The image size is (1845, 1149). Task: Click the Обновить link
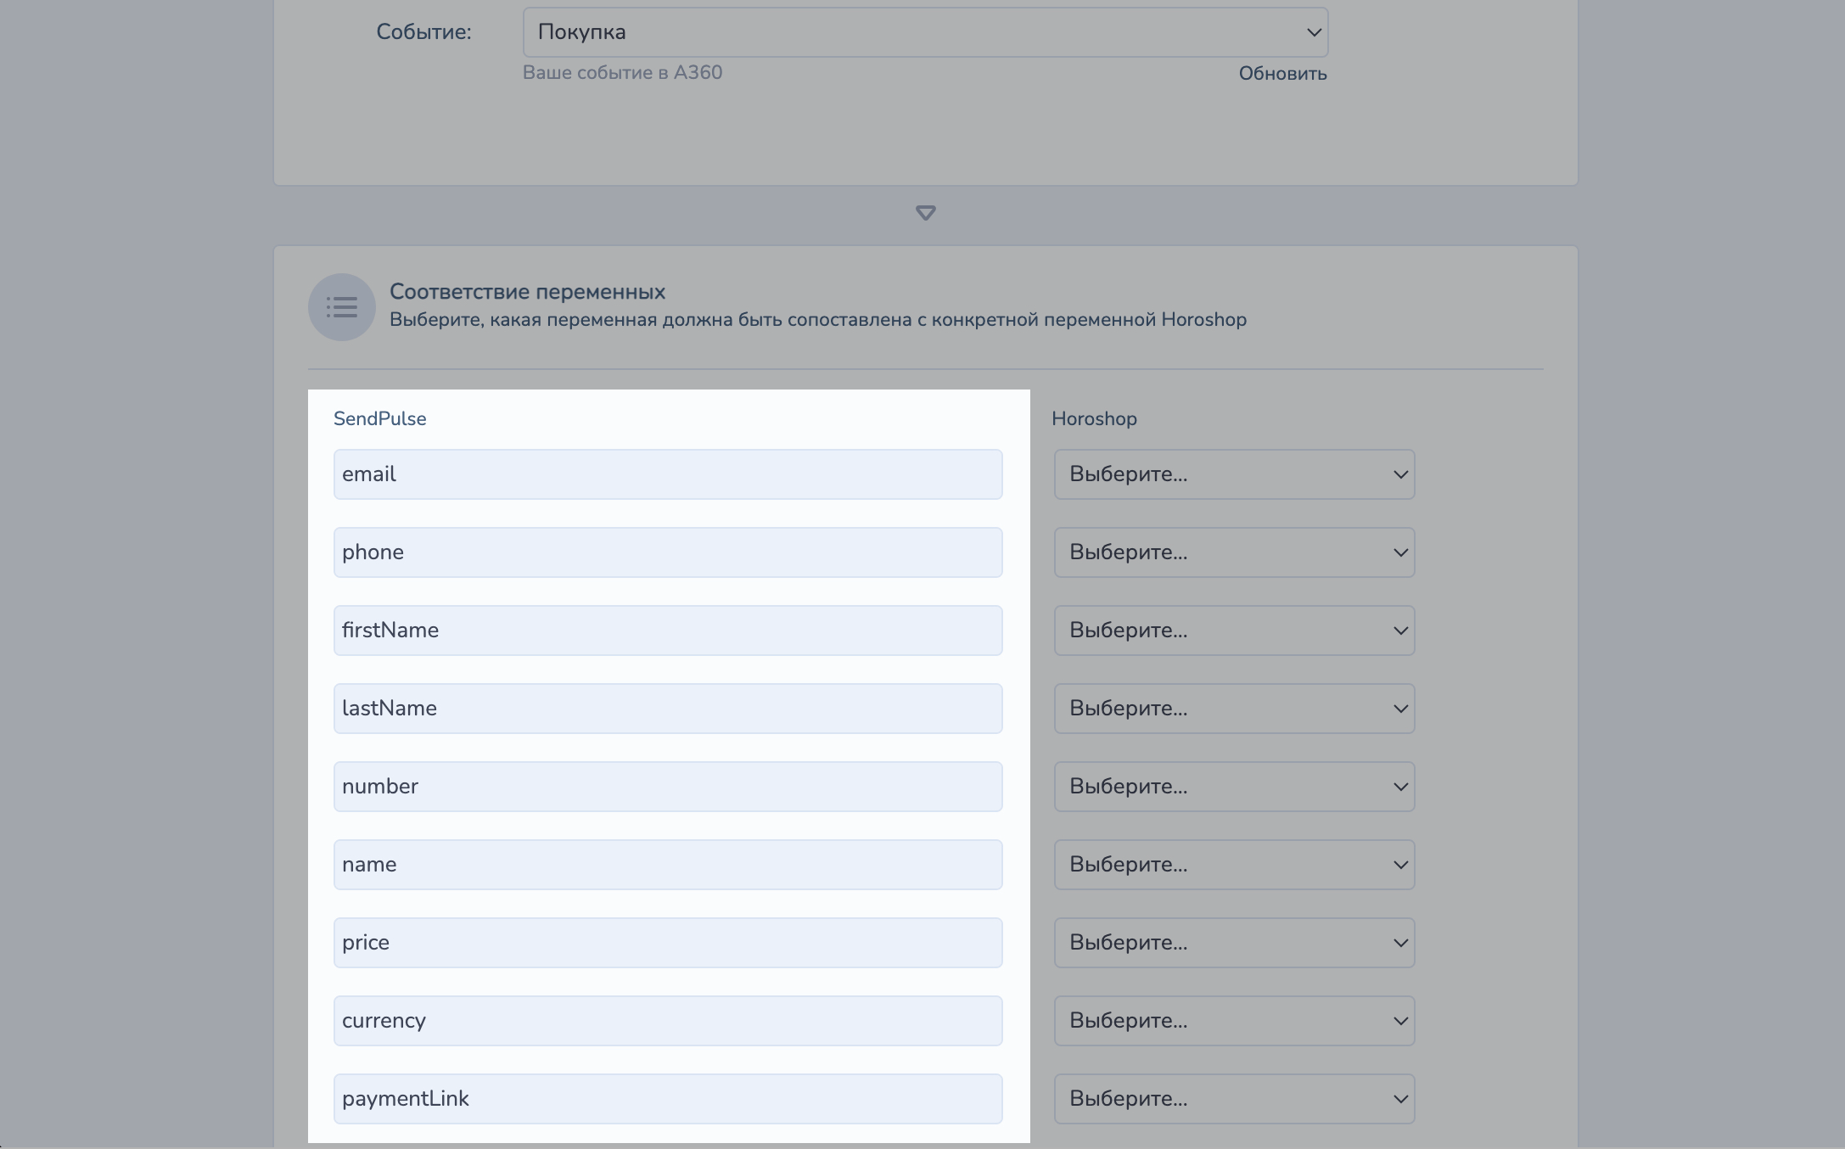pos(1281,74)
